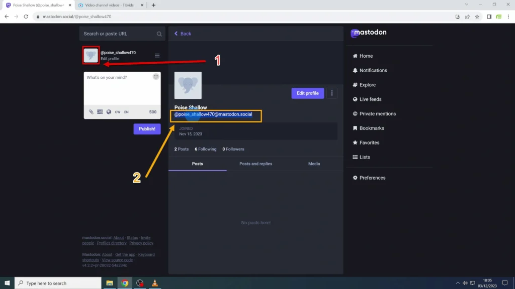515x289 pixels.
Task: Click the Edit profile link under the username
Action: (x=110, y=59)
